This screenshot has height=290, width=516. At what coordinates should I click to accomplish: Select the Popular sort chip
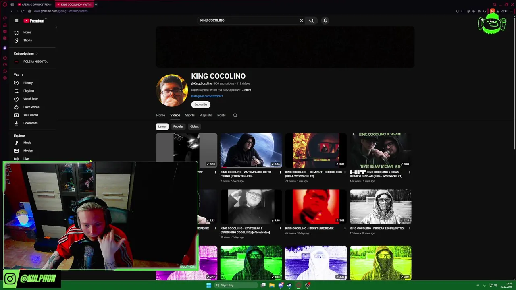point(178,126)
